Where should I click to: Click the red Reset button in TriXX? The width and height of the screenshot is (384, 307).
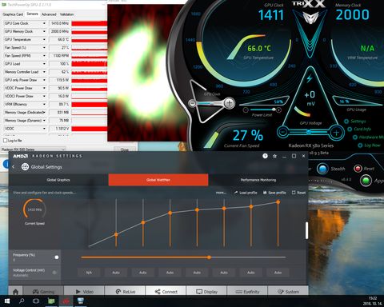[x=358, y=169]
